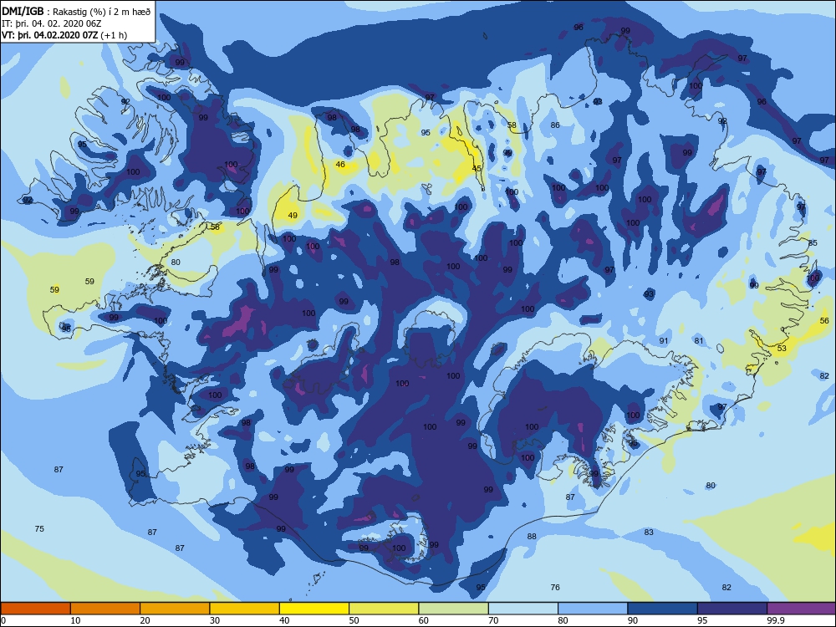Click the "IT: þri. 04. 02. 2020 06Z" line

tap(52, 23)
